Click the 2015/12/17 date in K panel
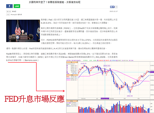154x113 pixels. [71, 64]
